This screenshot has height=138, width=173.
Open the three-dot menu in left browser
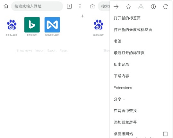click(x=80, y=6)
